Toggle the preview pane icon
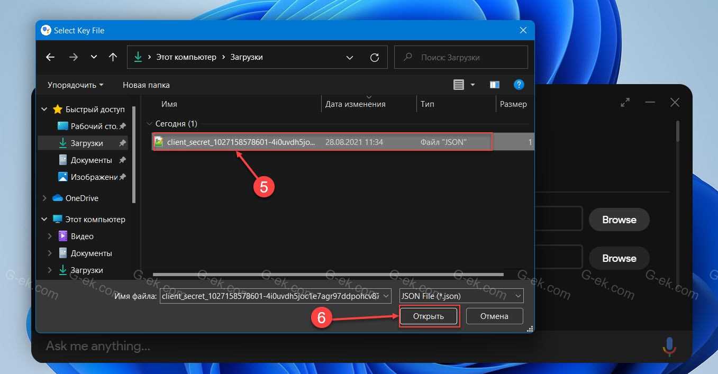The image size is (718, 374). pos(495,85)
